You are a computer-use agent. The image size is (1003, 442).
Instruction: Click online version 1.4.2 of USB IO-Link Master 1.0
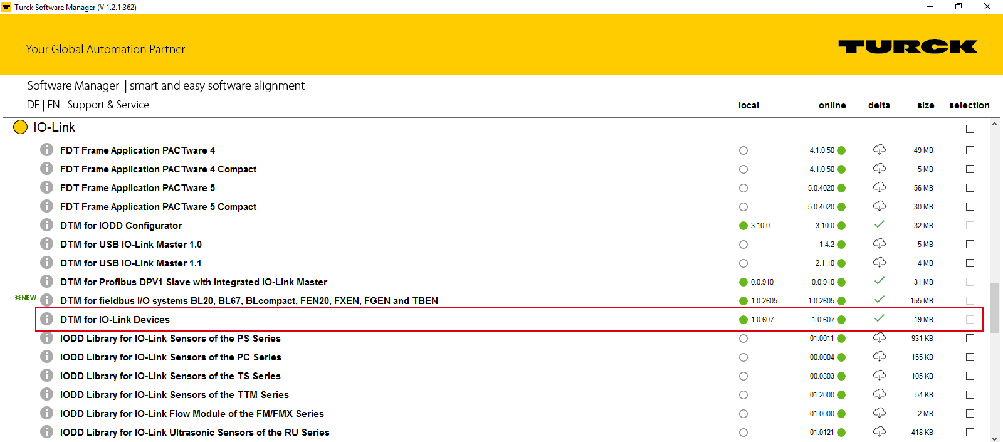tap(827, 245)
